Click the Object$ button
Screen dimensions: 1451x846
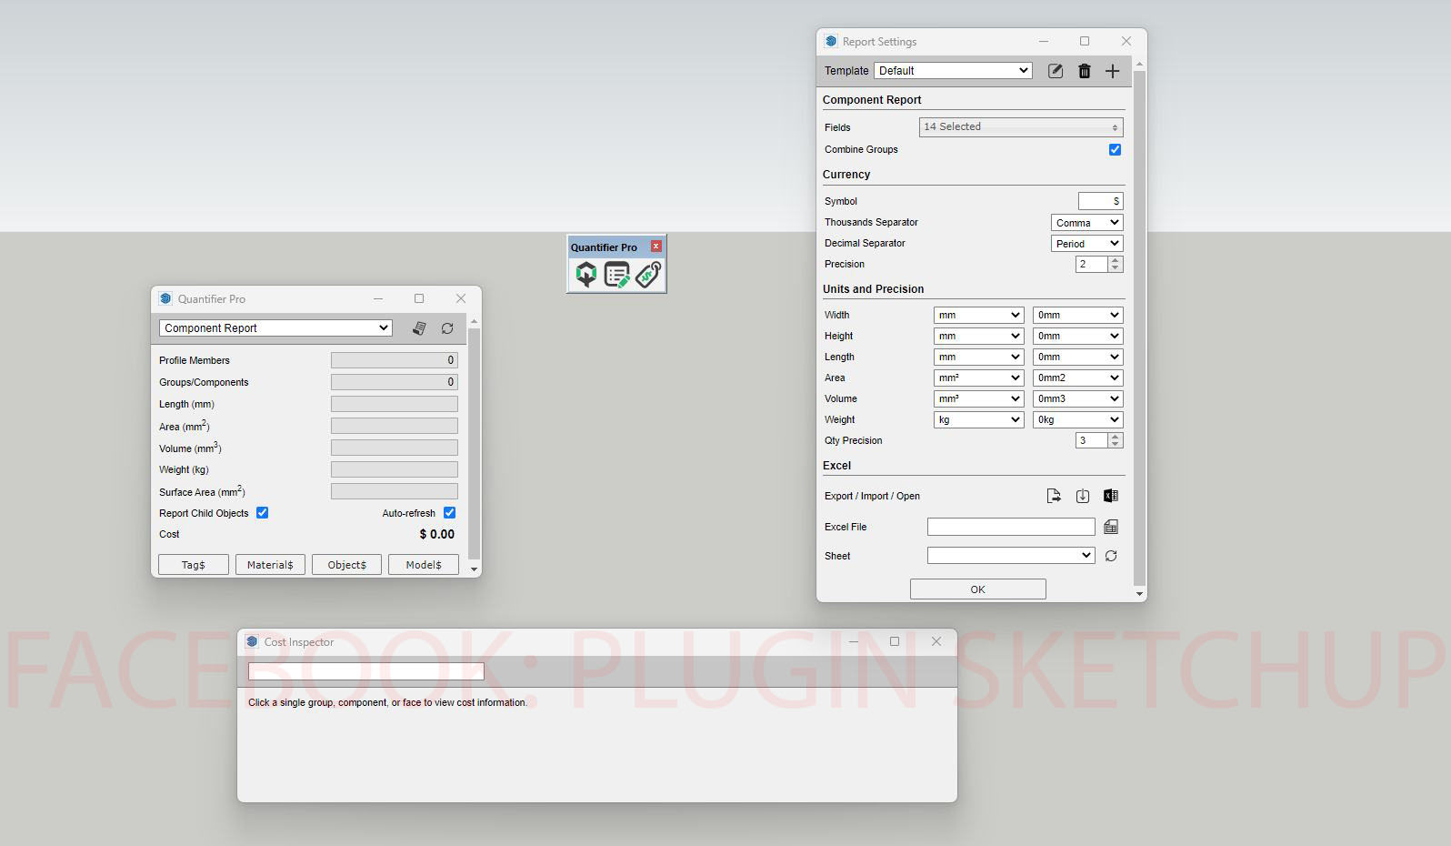(347, 565)
